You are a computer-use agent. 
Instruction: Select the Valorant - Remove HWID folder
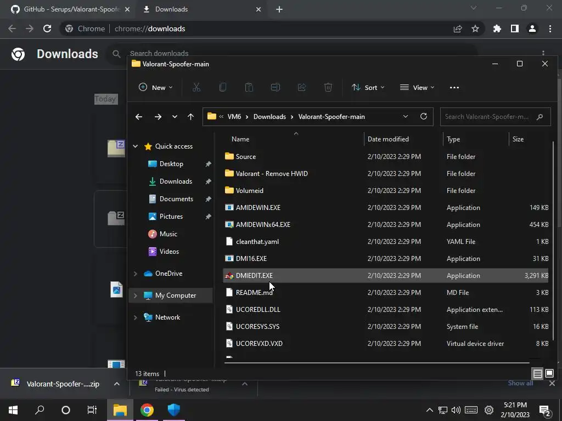(386, 174)
